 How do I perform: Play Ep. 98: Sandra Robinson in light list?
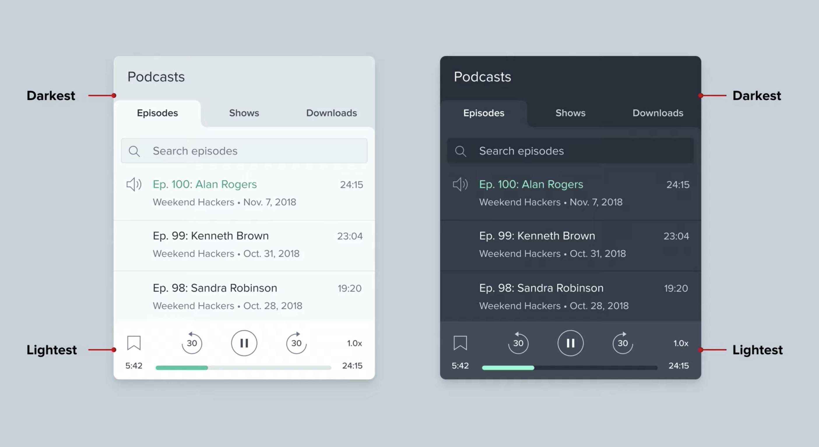click(215, 288)
